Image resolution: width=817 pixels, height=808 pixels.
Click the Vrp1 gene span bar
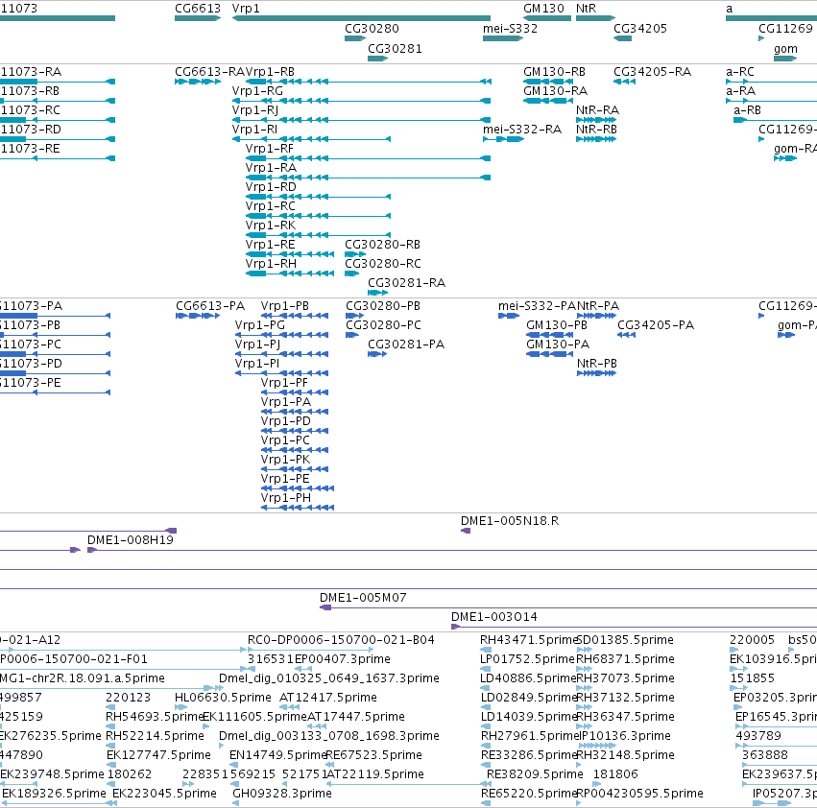point(361,18)
